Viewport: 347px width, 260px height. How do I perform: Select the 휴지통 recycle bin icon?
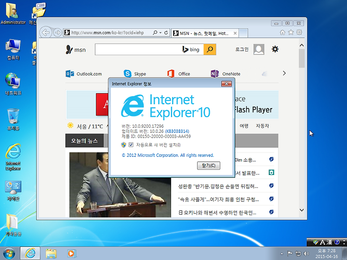click(13, 119)
